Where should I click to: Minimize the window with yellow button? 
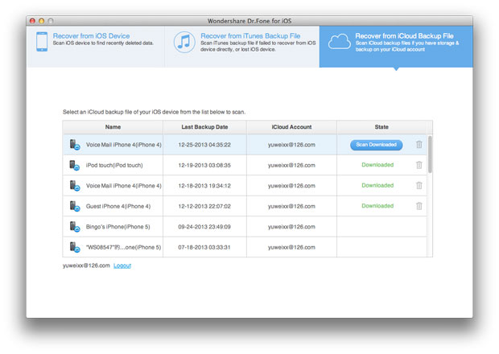tap(41, 21)
